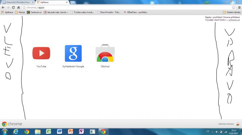Open Aplikace shortcut in bookmarks bar
The width and height of the screenshot is (242, 135).
pyautogui.click(x=7, y=12)
